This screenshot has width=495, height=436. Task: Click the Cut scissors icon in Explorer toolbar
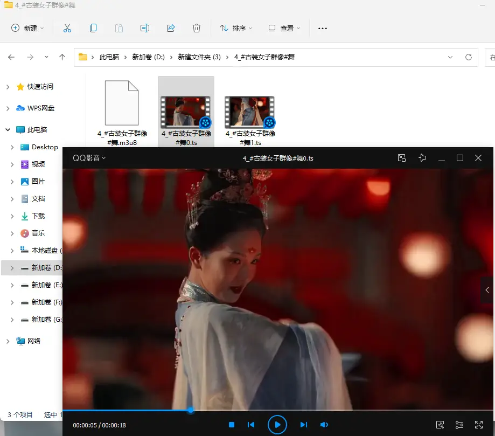[x=67, y=28]
